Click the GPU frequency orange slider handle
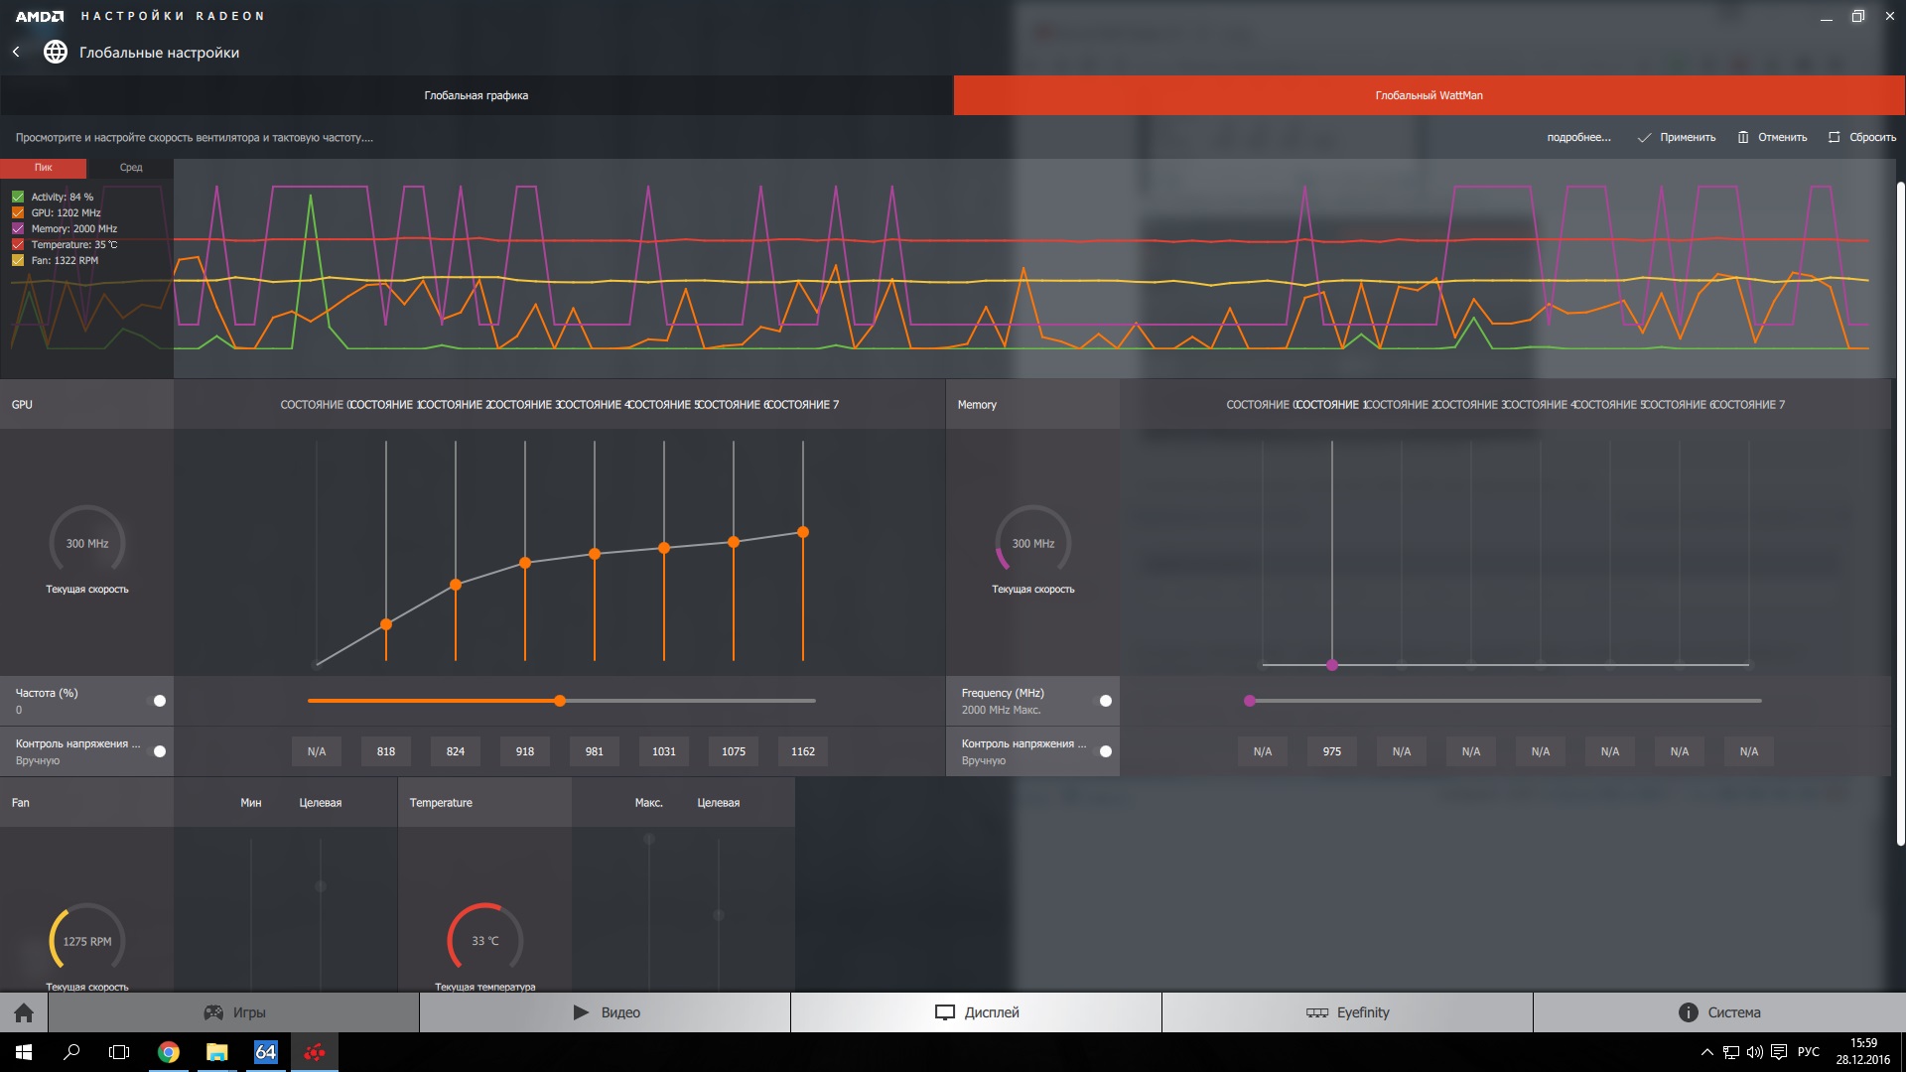The width and height of the screenshot is (1906, 1072). pos(560,701)
